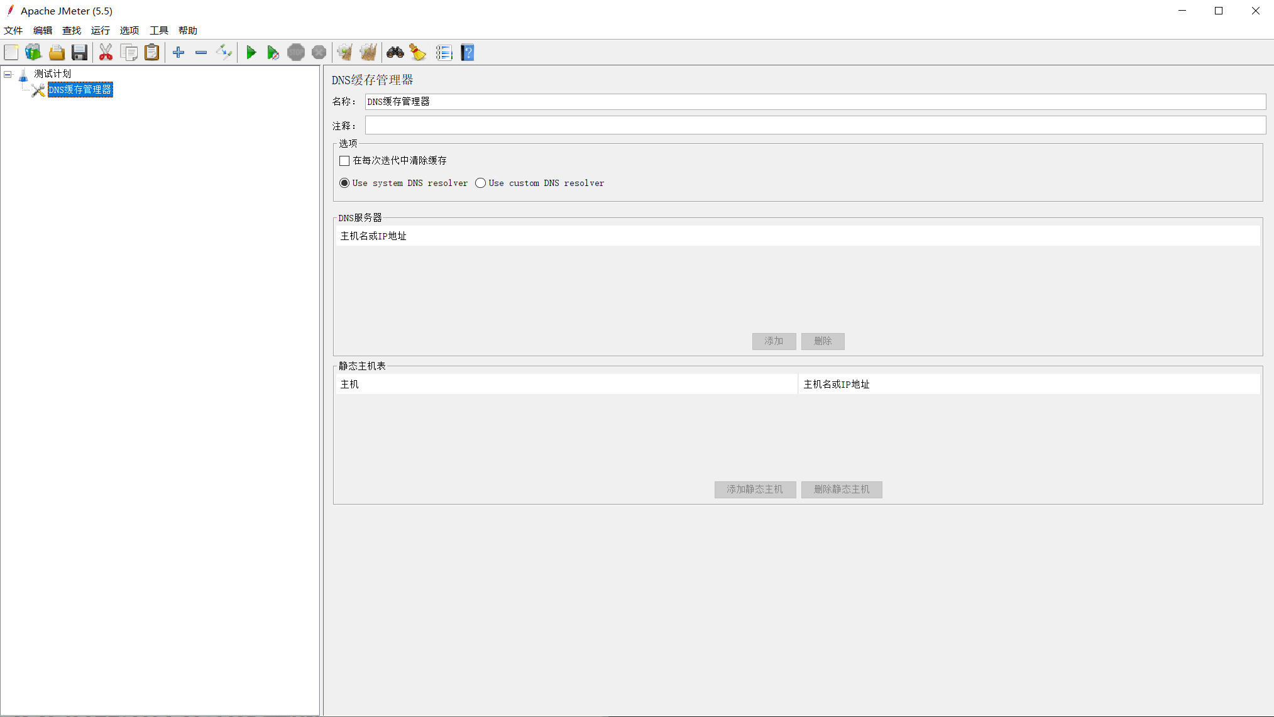This screenshot has height=717, width=1274.
Task: Select Use custom DNS resolver radio
Action: point(481,183)
